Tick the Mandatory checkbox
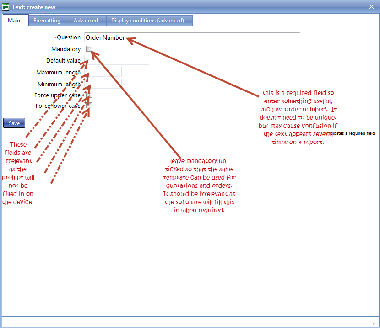The height and width of the screenshot is (328, 380). [89, 49]
